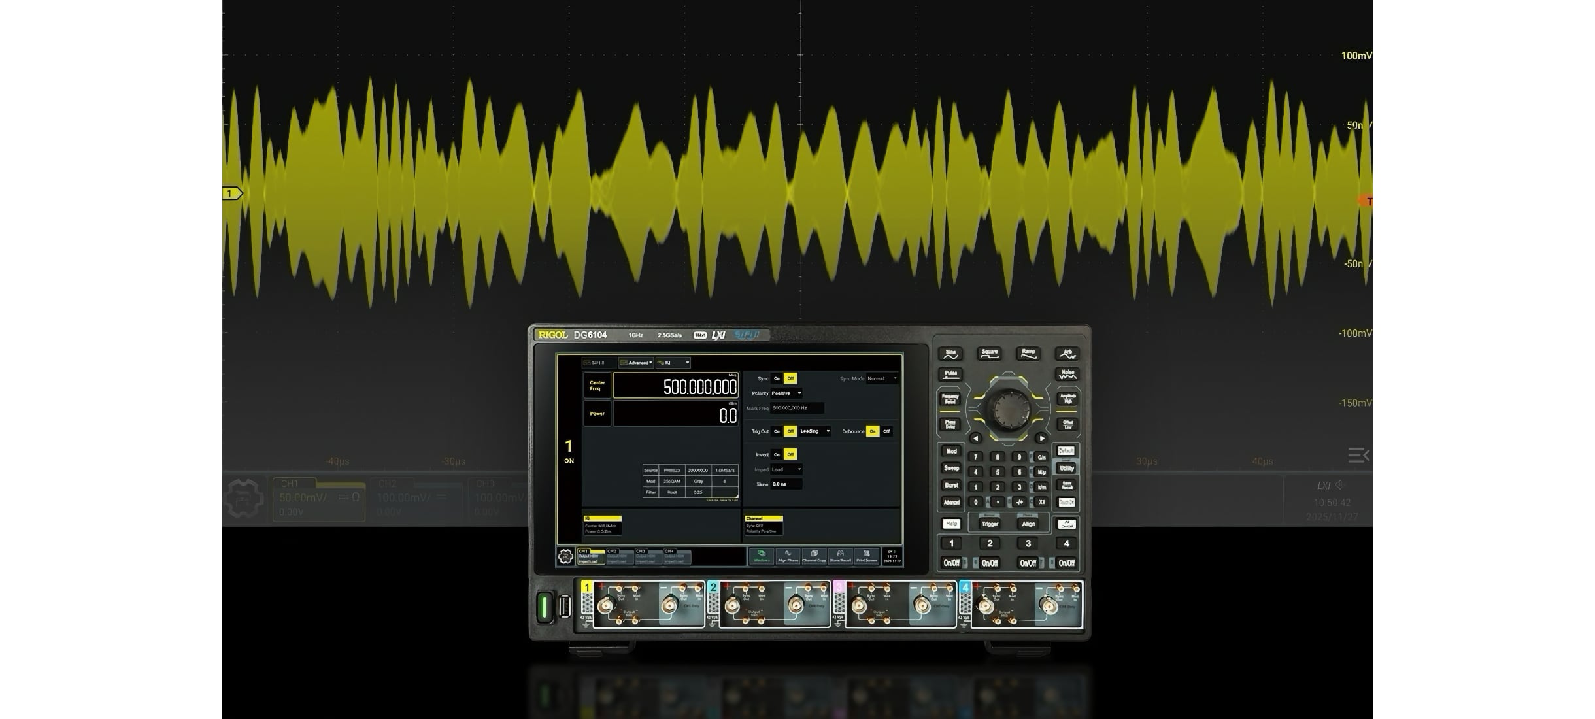Click the rotary knob
Image resolution: width=1595 pixels, height=719 pixels.
(x=1011, y=410)
